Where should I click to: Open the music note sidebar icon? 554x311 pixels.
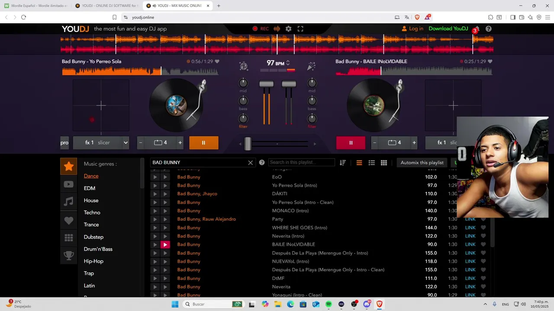point(68,201)
